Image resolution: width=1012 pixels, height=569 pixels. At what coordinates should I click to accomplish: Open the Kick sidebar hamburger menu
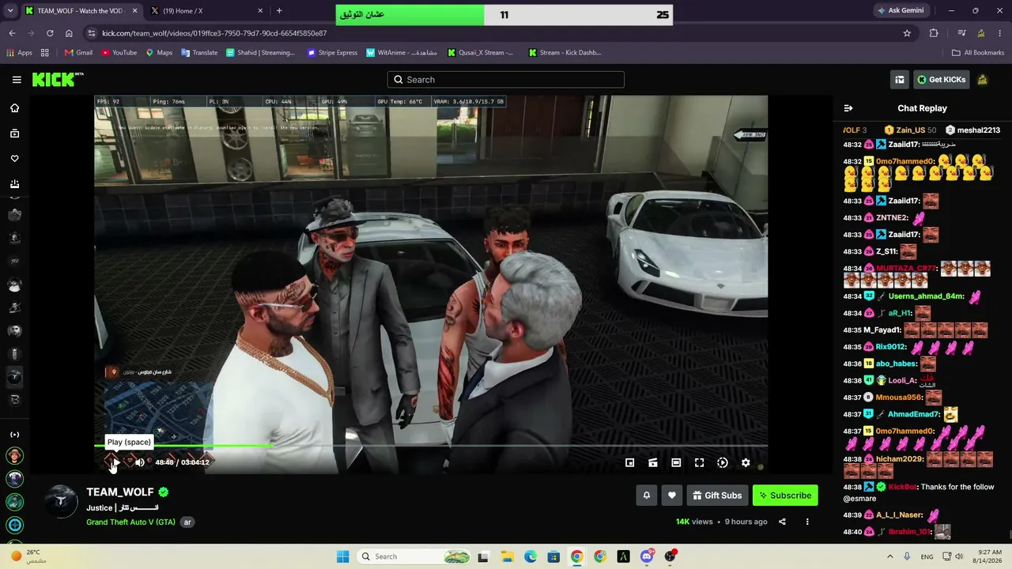click(x=17, y=80)
